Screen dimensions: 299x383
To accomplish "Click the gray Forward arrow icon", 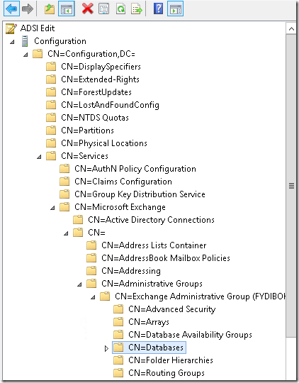I will click(x=28, y=9).
